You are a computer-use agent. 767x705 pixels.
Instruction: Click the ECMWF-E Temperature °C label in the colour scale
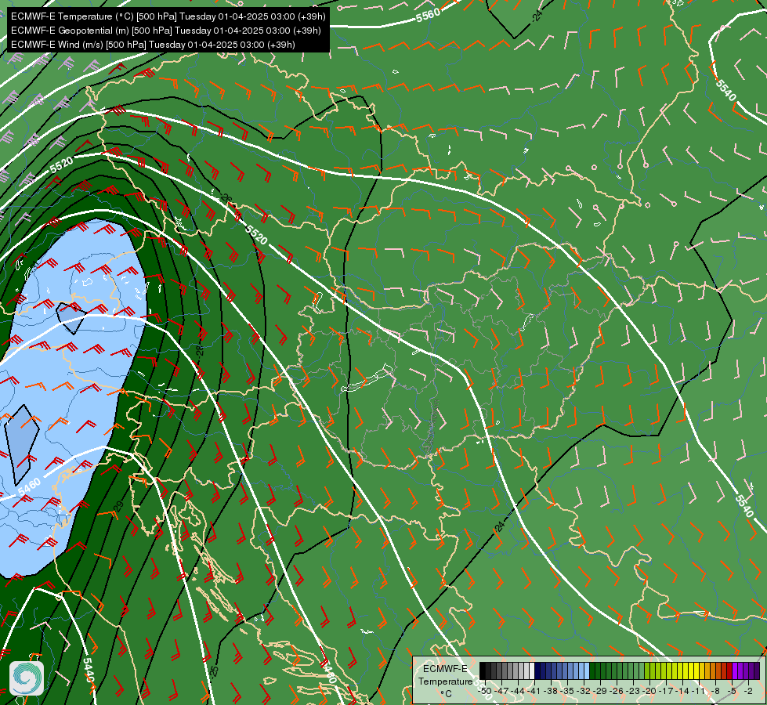point(445,681)
